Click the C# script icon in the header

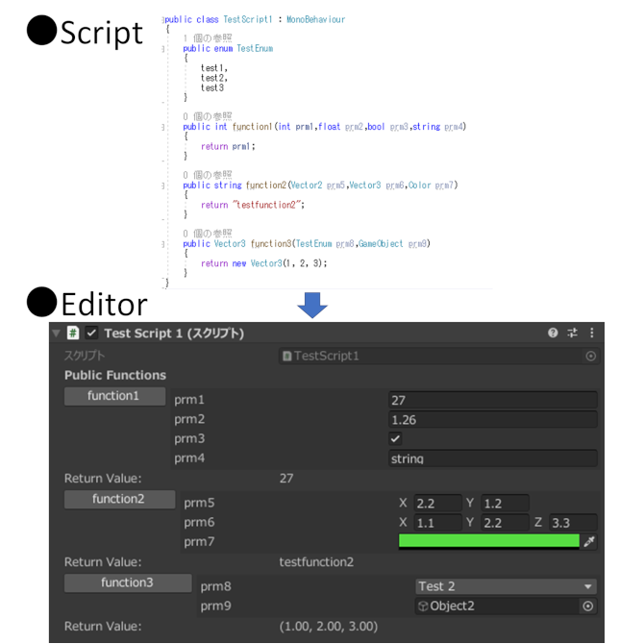pyautogui.click(x=73, y=333)
